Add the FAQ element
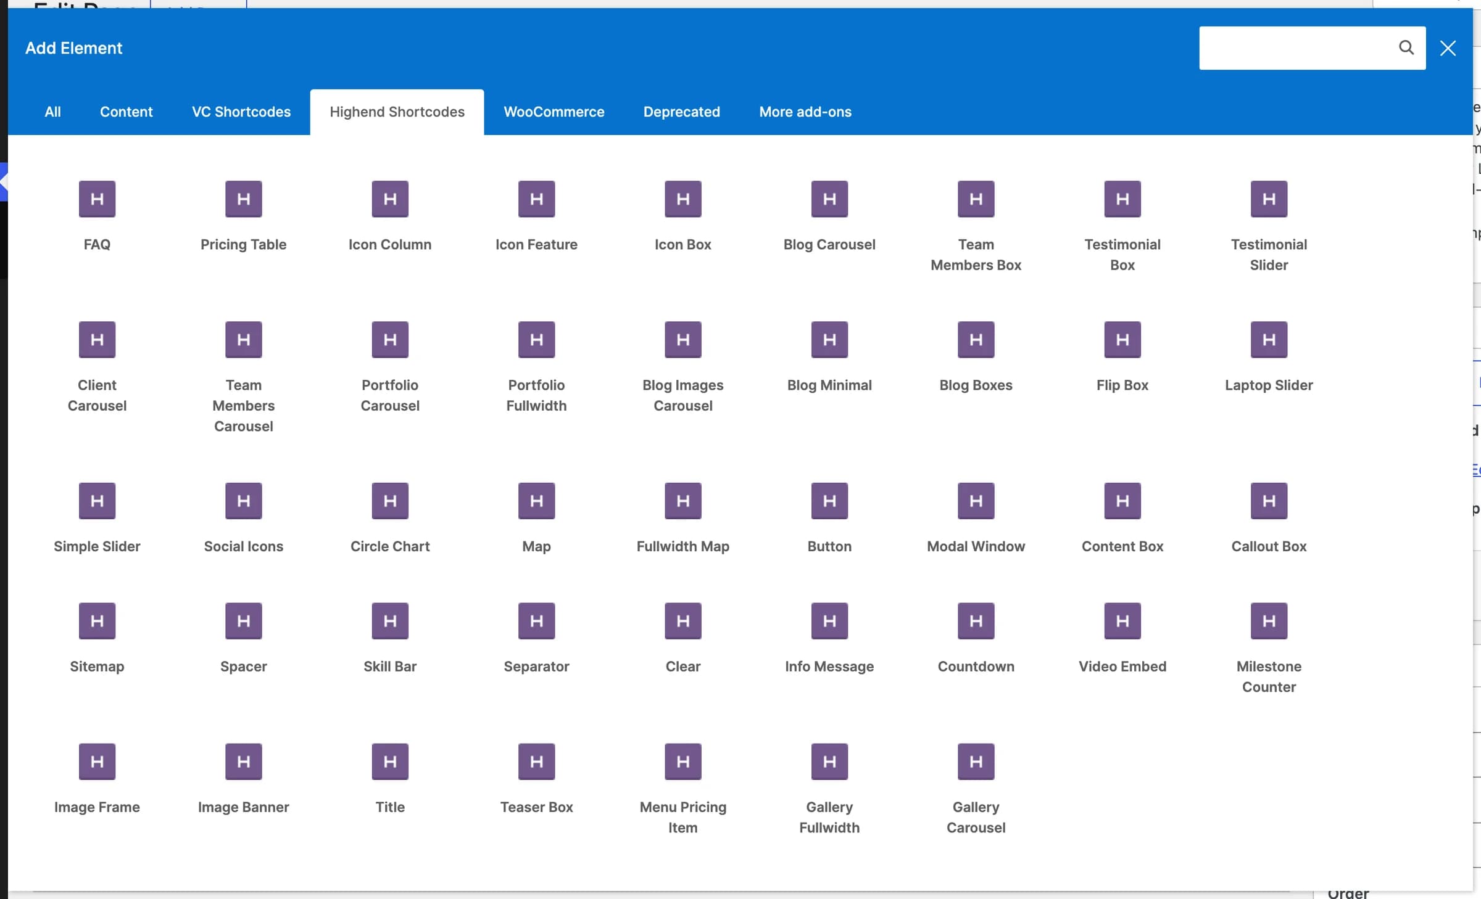This screenshot has height=899, width=1481. (x=97, y=216)
